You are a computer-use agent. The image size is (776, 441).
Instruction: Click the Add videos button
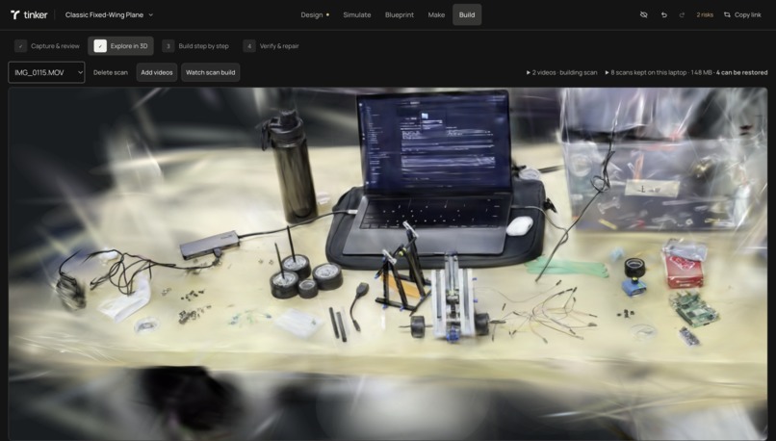pyautogui.click(x=157, y=72)
